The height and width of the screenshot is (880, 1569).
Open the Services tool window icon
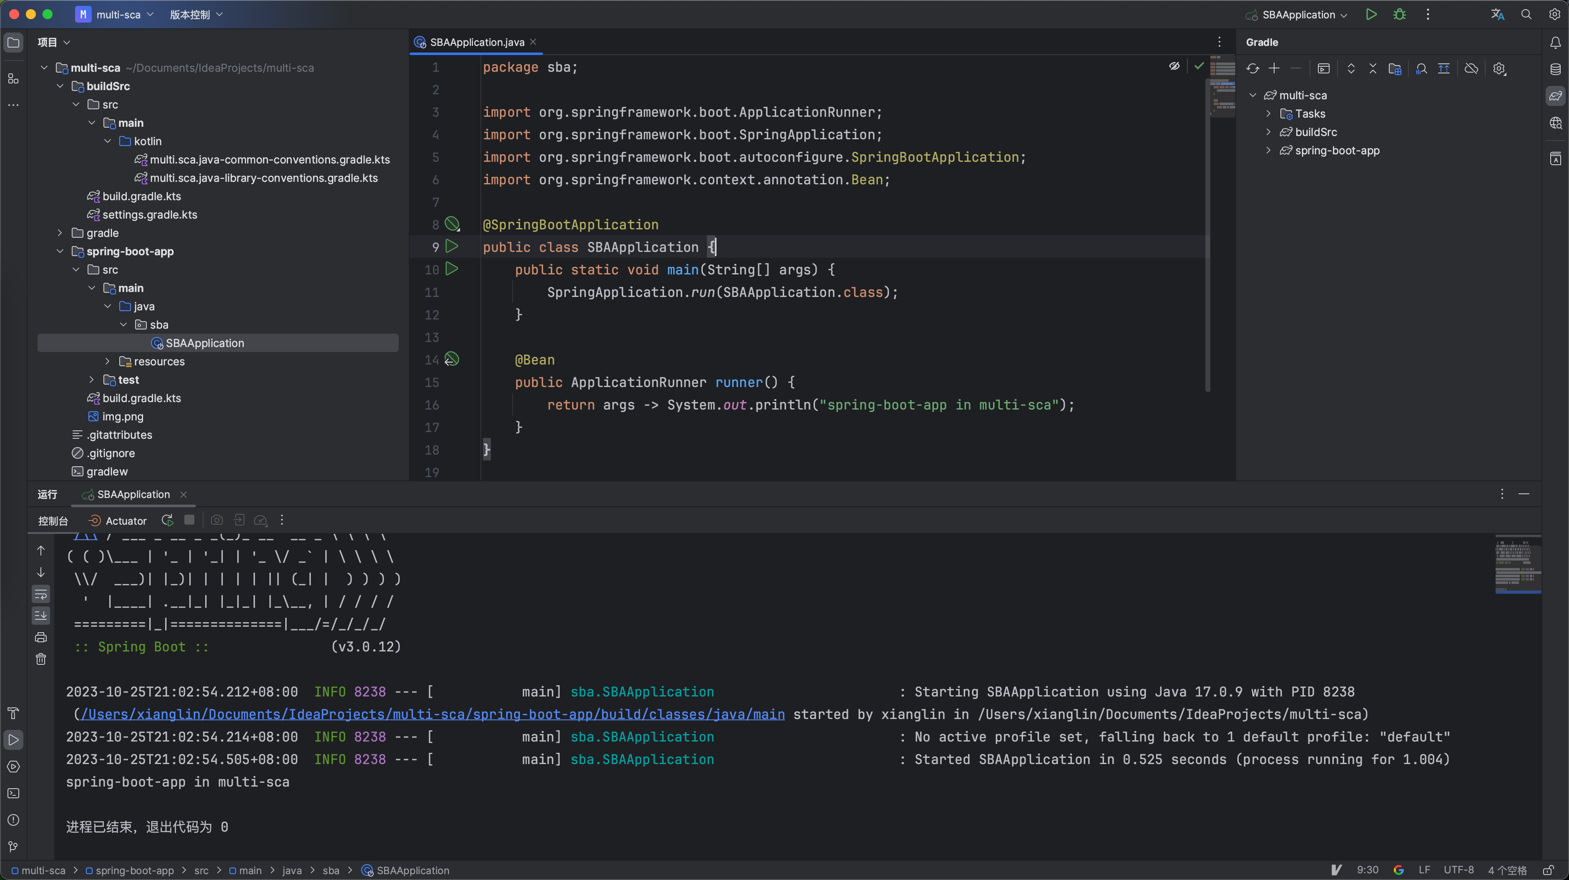[13, 767]
